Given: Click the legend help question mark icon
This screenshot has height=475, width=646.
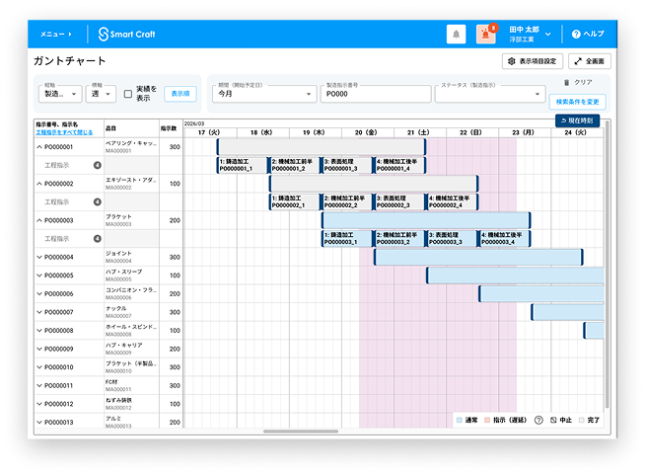Looking at the screenshot, I should point(538,420).
